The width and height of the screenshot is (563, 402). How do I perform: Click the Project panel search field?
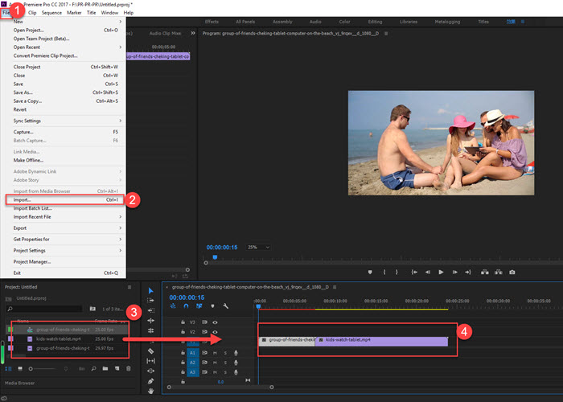click(x=44, y=309)
